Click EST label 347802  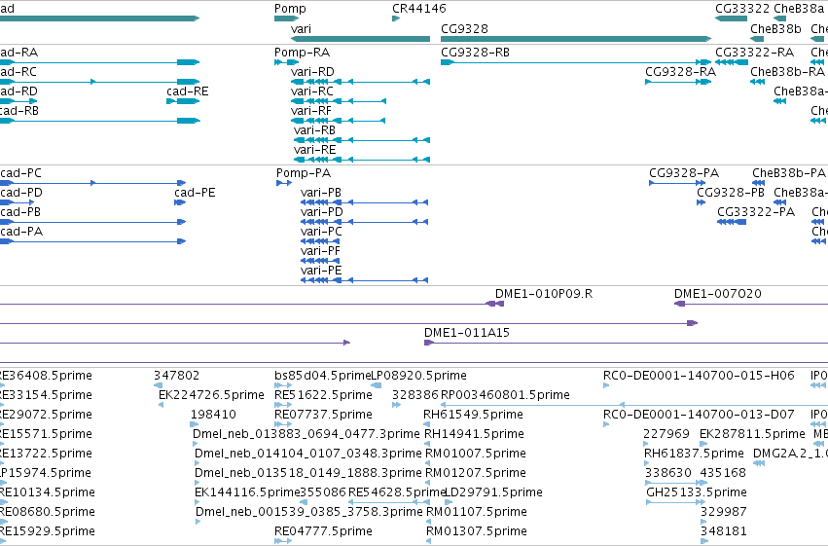point(176,376)
